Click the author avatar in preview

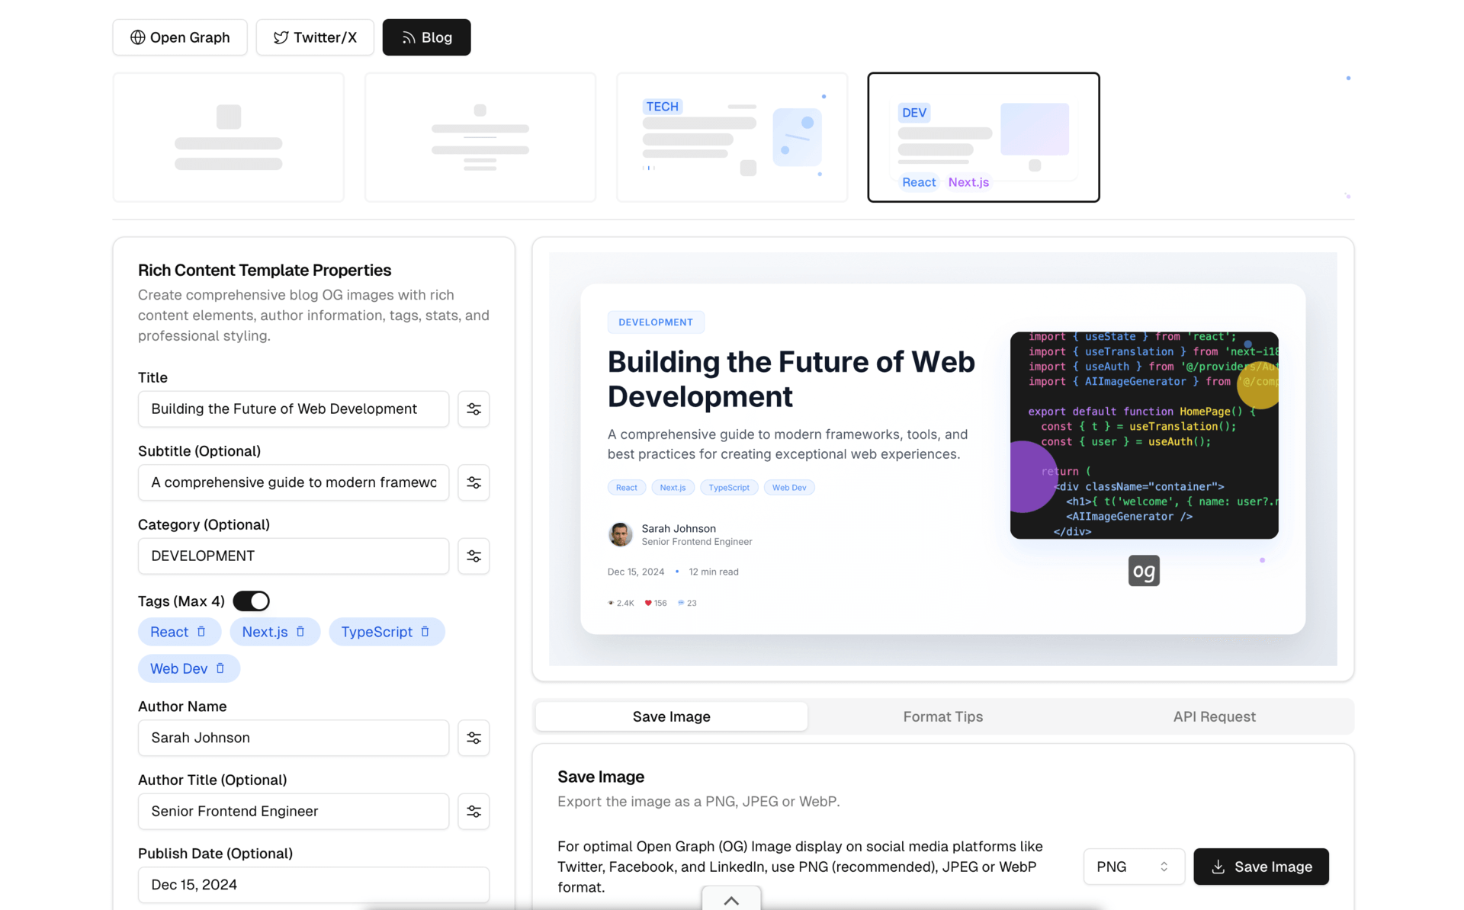click(620, 534)
